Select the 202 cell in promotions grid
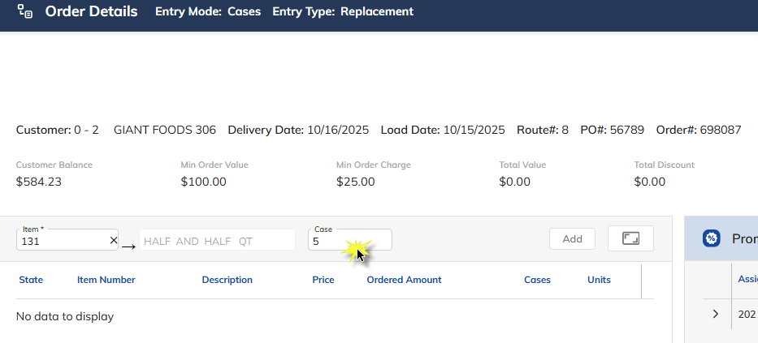758x343 pixels. 745,314
